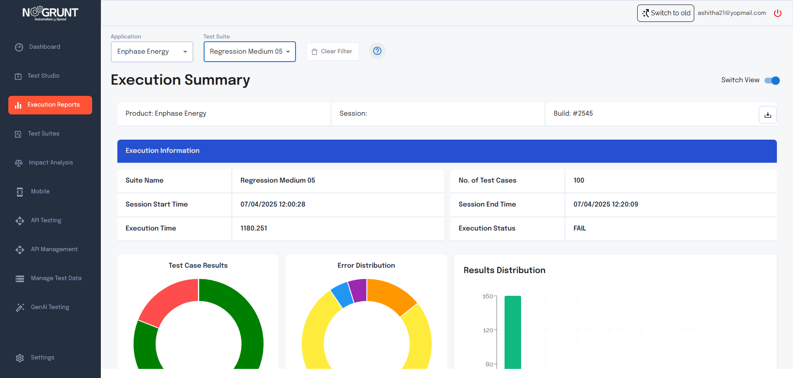Click the Switch to old button

tap(666, 13)
